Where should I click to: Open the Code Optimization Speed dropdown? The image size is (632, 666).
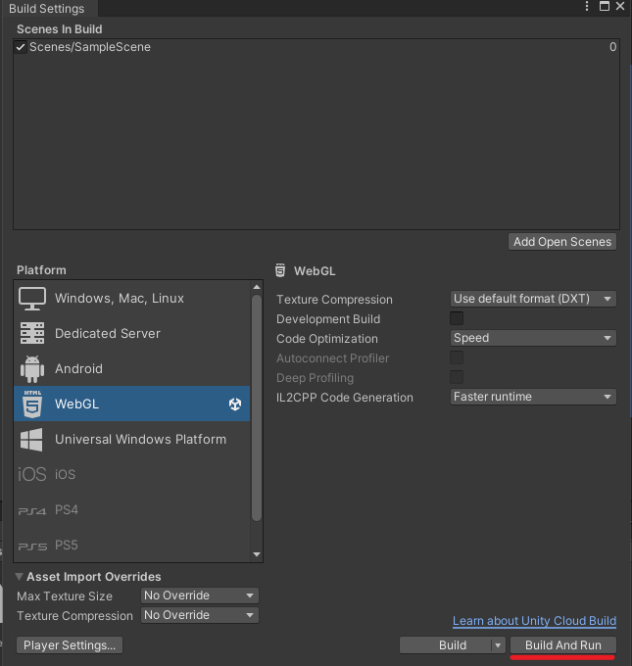tap(533, 338)
